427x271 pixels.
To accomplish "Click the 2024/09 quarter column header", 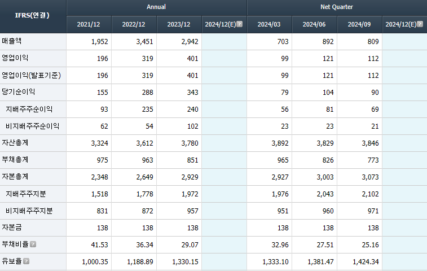I will point(359,24).
